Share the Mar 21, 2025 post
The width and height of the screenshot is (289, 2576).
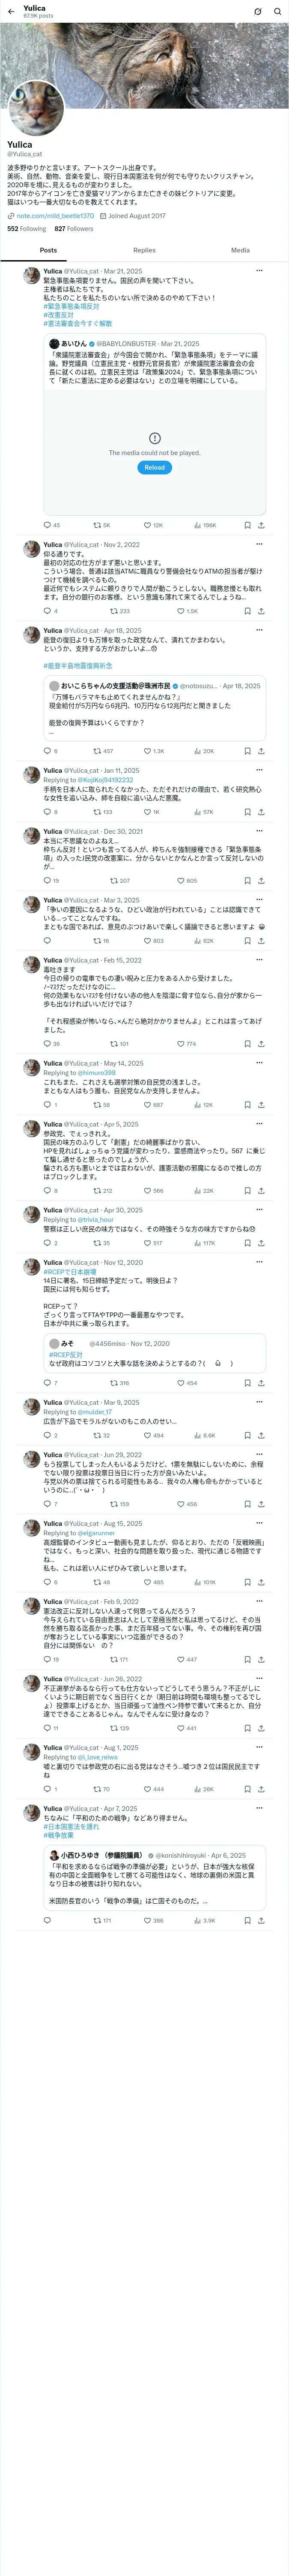pos(261,525)
